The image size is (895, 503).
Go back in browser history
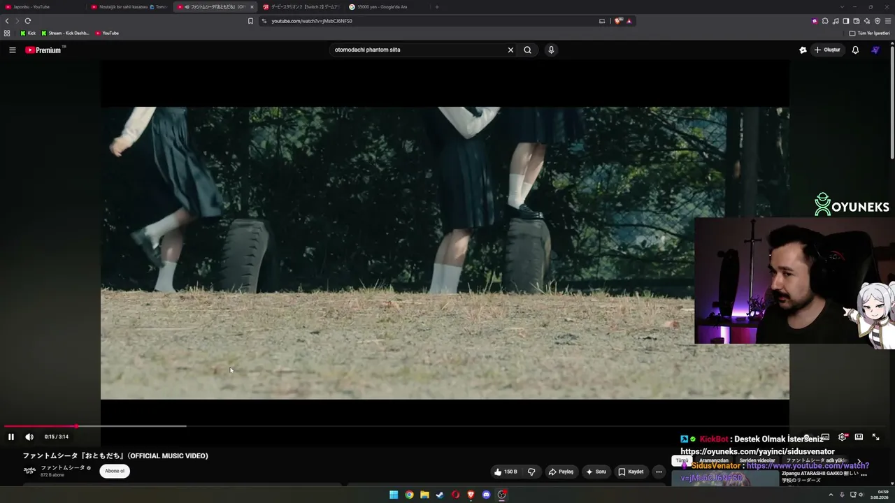coord(7,21)
